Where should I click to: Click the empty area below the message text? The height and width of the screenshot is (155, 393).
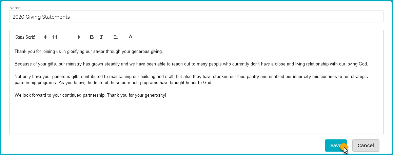tap(196, 115)
